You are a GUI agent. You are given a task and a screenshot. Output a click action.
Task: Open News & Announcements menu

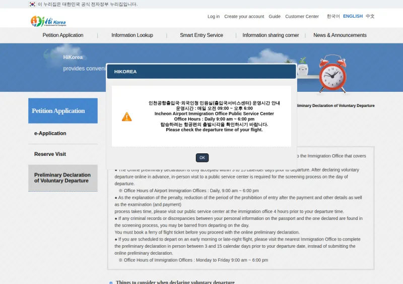pyautogui.click(x=340, y=35)
